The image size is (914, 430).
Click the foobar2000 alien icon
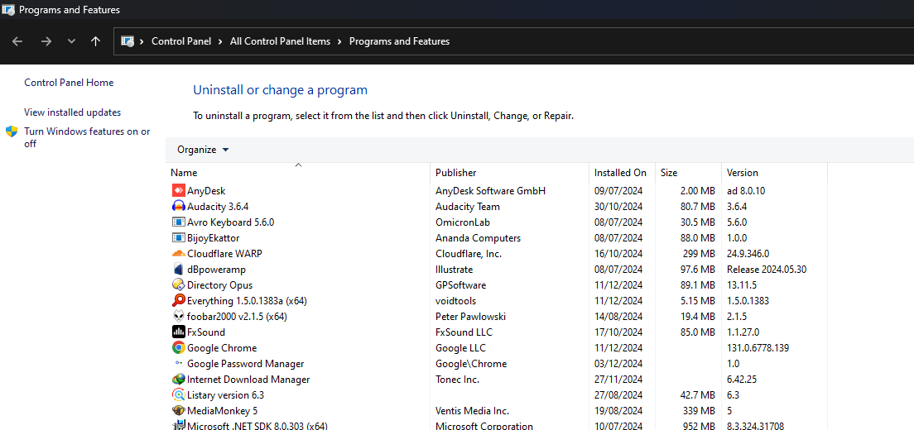178,317
